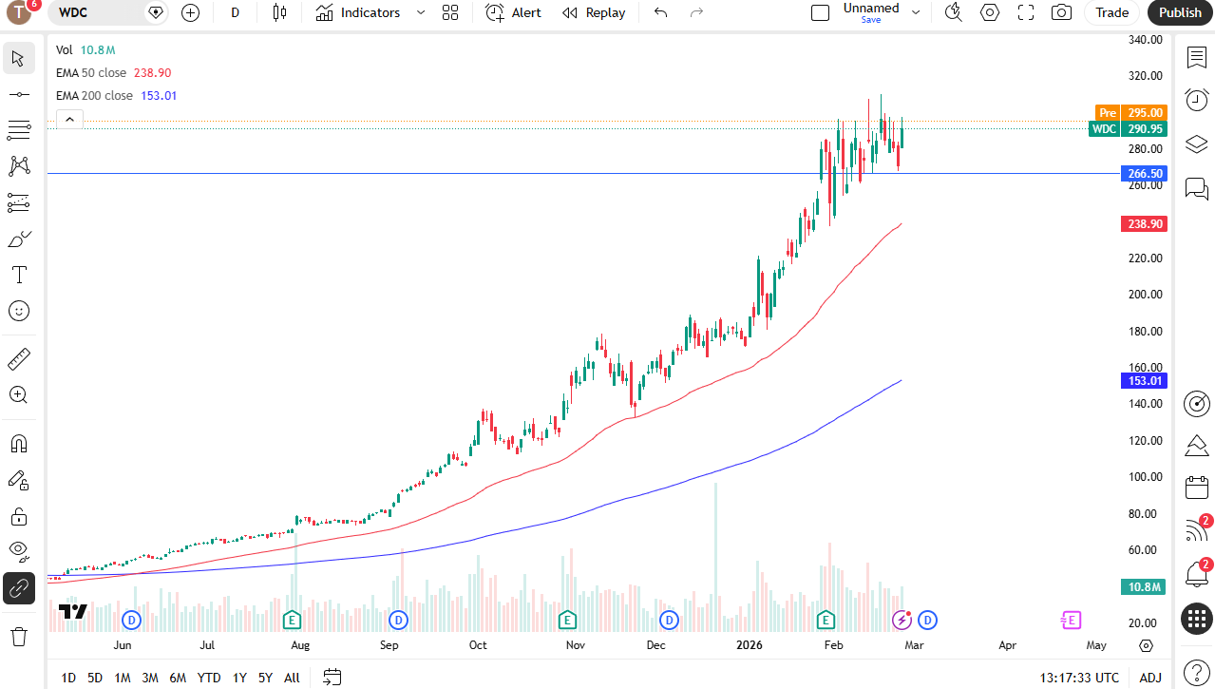Open time zone 13:17:33 UTC
This screenshot has width=1215, height=689.
[1079, 678]
